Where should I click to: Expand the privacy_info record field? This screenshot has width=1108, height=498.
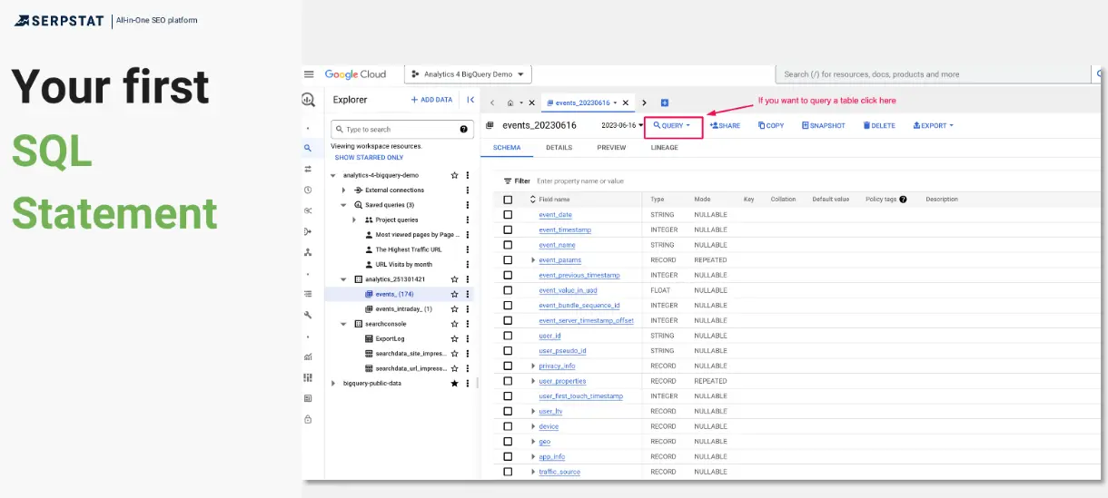[x=533, y=366]
